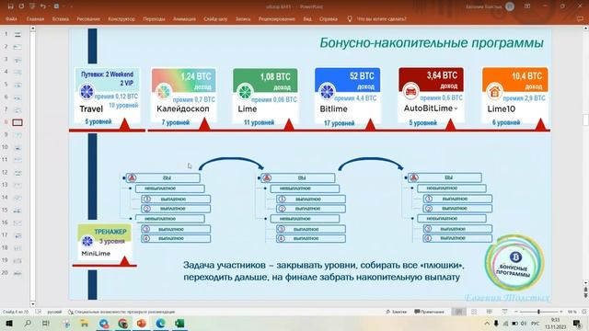This screenshot has width=589, height=331.
Task: Click the русский language indicator in status bar
Action: (54, 312)
